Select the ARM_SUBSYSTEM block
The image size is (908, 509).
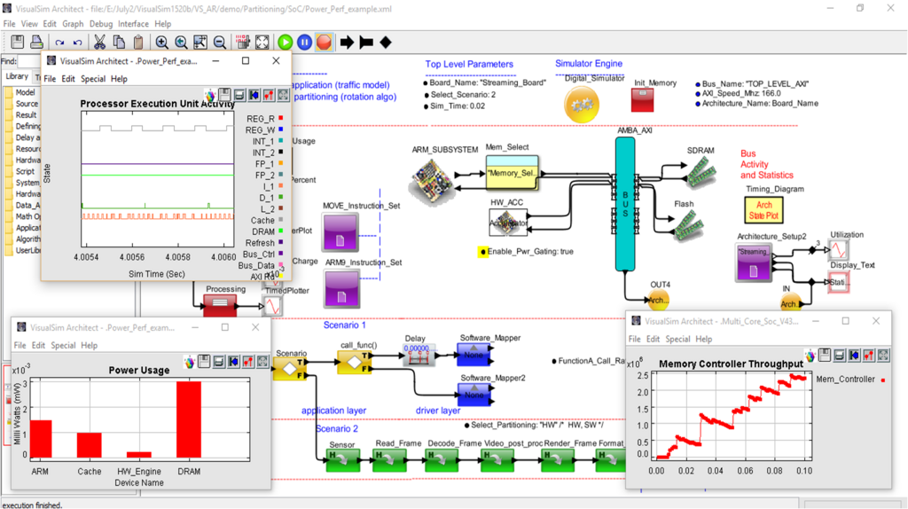[x=432, y=181]
